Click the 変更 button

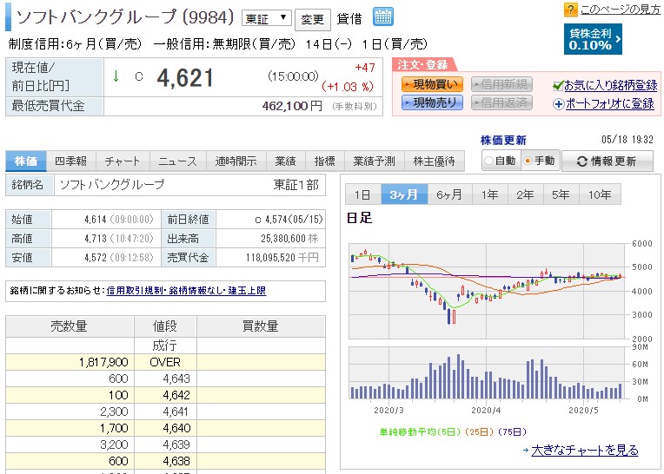(312, 19)
